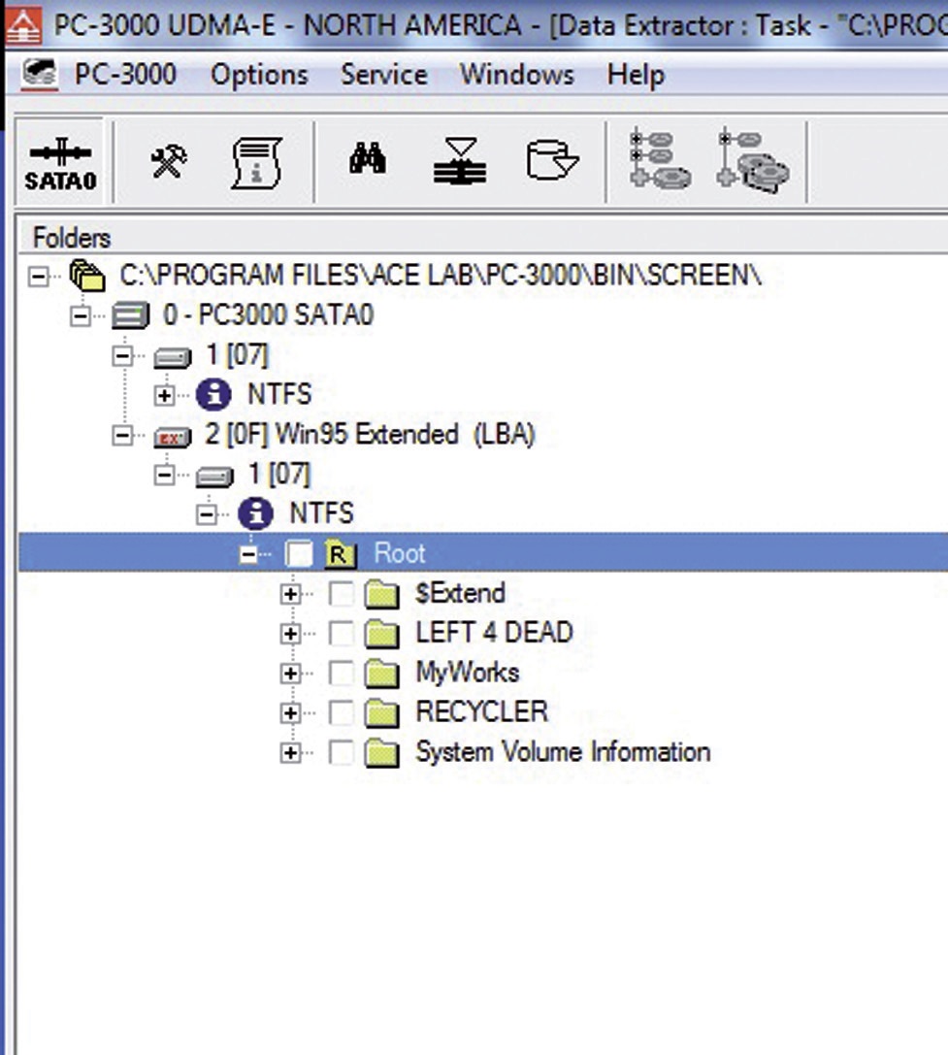Select the LEFT 4 DEAD folder name
Image resolution: width=948 pixels, height=1055 pixels.
[x=495, y=633]
